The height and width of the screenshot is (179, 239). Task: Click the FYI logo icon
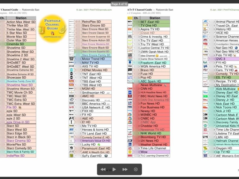205,63
